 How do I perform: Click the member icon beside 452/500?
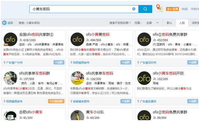click(x=155, y=40)
